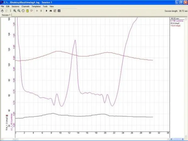The height and width of the screenshot is (141, 188).
Task: Click the 33.4 degC readout
Action: click(175, 23)
